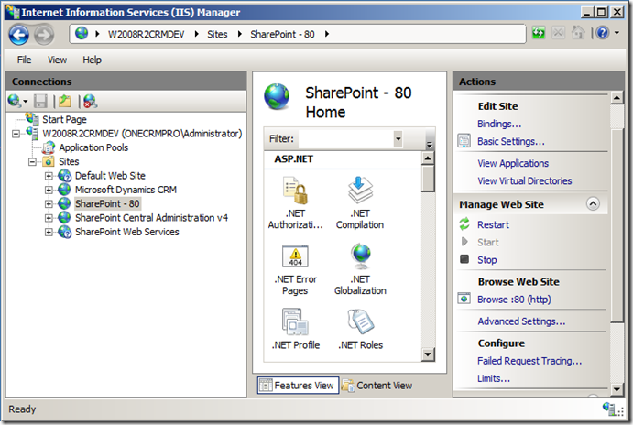The height and width of the screenshot is (425, 633).
Task: Select Application Pools in the tree
Action: click(x=93, y=147)
